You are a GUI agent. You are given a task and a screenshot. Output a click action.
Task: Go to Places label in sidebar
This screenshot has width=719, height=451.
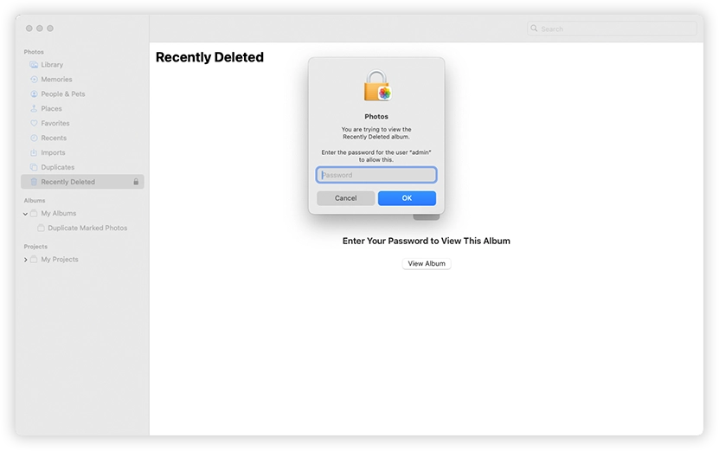click(x=51, y=109)
